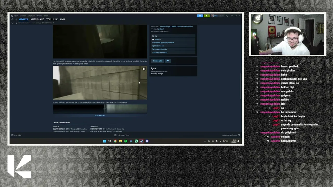Open the Windows Start menu
The image size is (333, 187).
pos(104,141)
